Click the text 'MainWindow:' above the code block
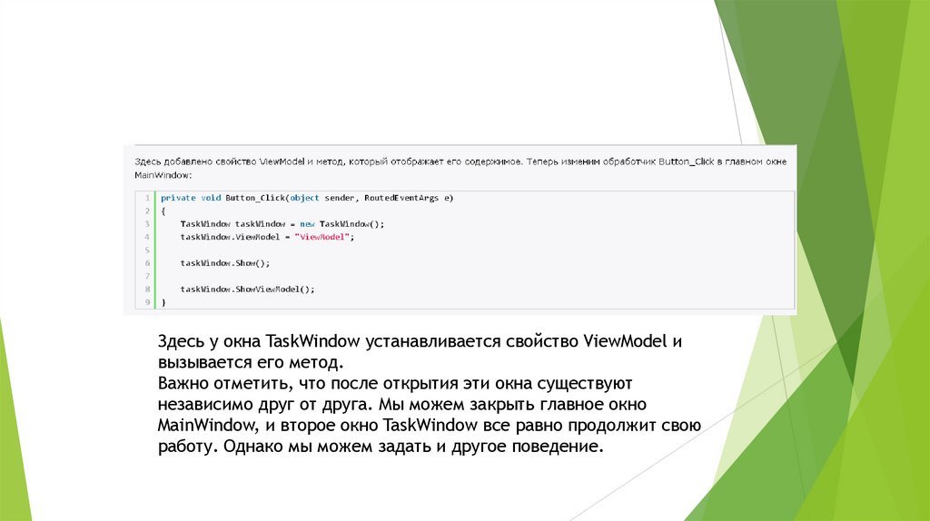 163,175
